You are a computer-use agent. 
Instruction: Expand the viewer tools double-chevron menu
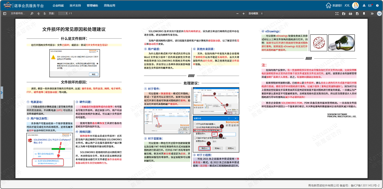(x=372, y=14)
